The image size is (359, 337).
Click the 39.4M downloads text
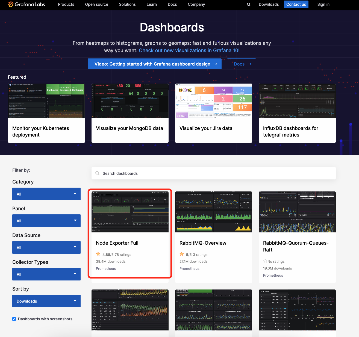(111, 261)
